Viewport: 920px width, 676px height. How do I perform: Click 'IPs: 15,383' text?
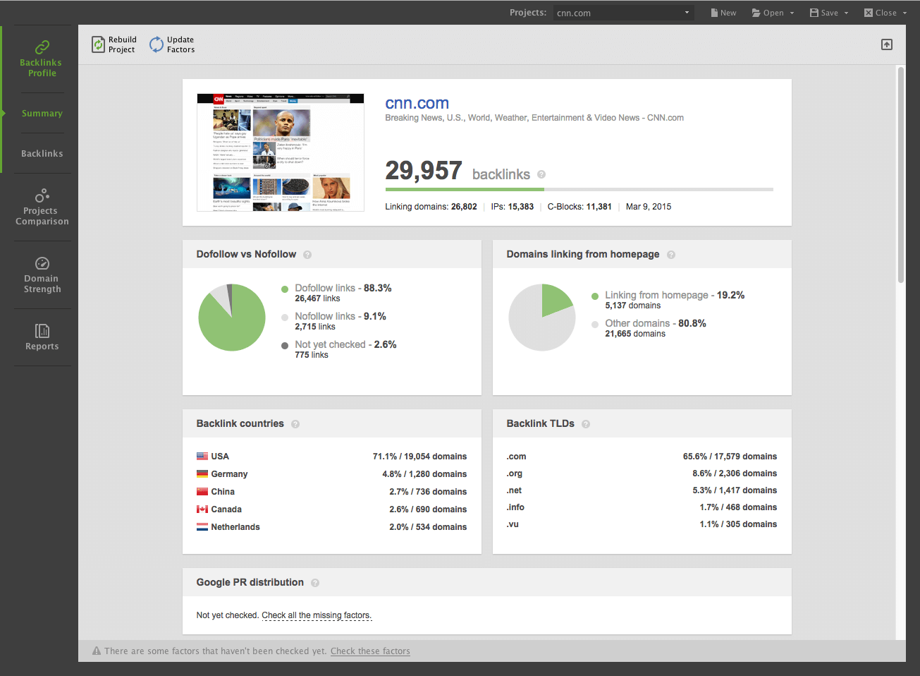pyautogui.click(x=513, y=207)
